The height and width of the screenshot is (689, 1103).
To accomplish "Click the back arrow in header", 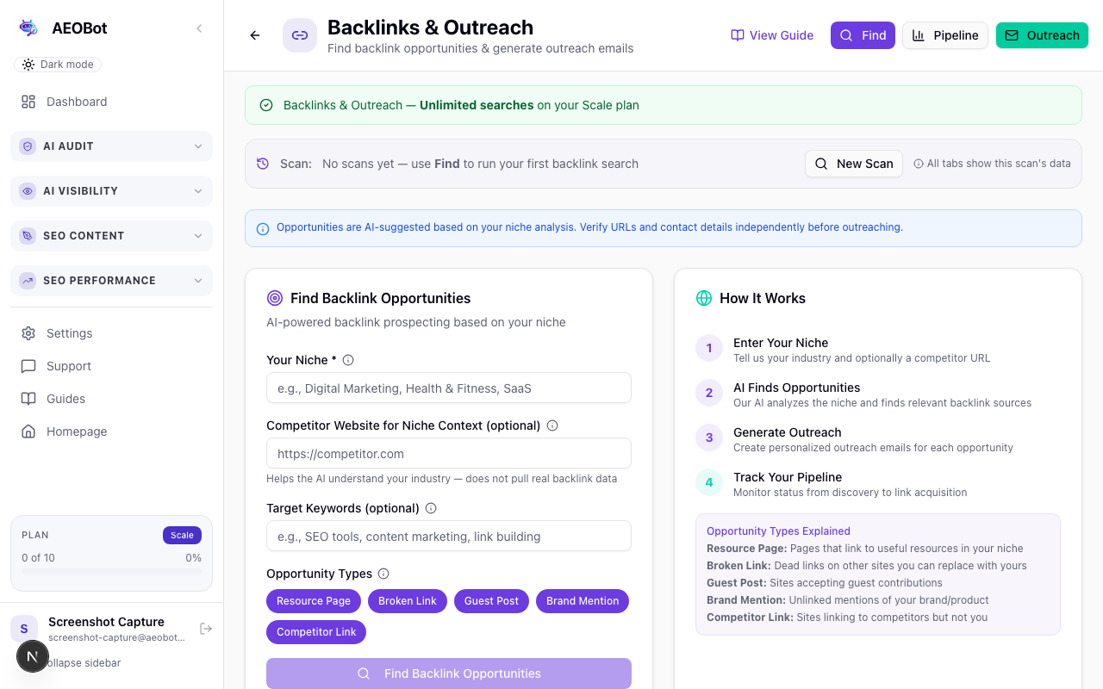I will click(255, 35).
